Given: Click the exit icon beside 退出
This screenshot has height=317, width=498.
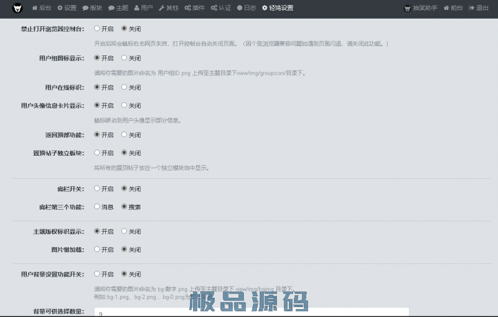Looking at the screenshot, I should 472,8.
